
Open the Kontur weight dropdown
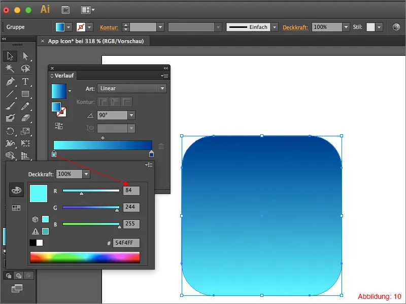160,27
